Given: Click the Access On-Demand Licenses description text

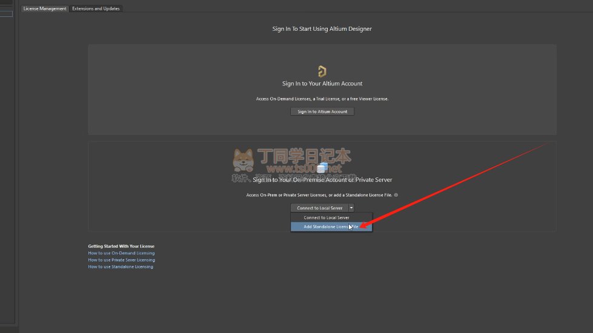Looking at the screenshot, I should click(322, 99).
